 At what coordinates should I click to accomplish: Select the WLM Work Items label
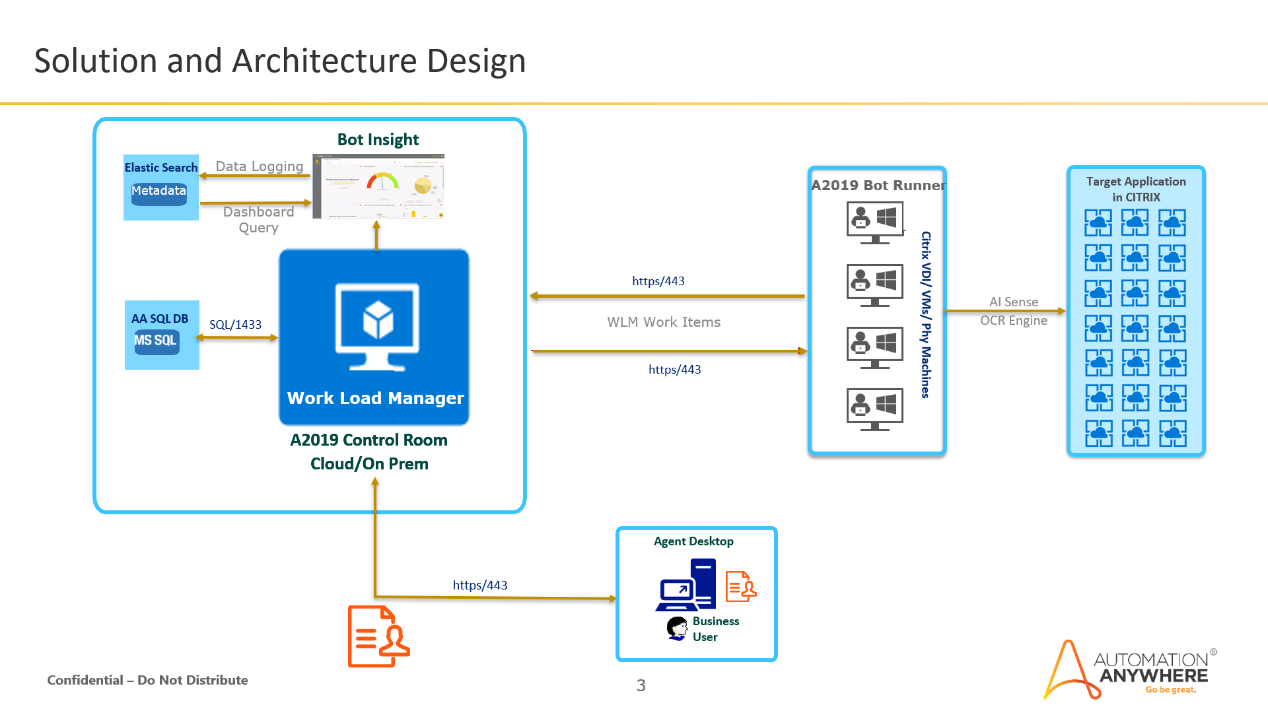[664, 322]
